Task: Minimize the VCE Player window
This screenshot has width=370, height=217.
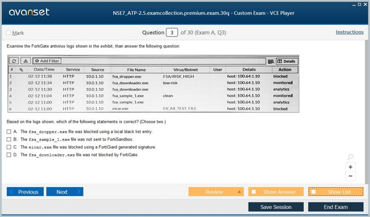Action: click(354, 4)
